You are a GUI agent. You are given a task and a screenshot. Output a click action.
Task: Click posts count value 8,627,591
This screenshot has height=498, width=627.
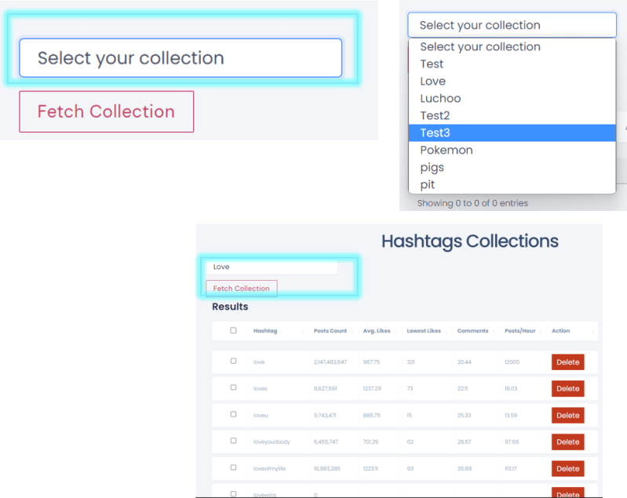325,388
